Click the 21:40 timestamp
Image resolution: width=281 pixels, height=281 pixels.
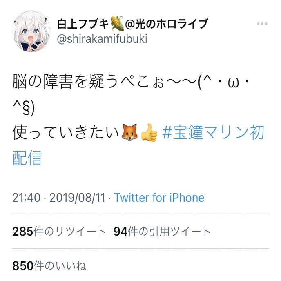click(26, 198)
